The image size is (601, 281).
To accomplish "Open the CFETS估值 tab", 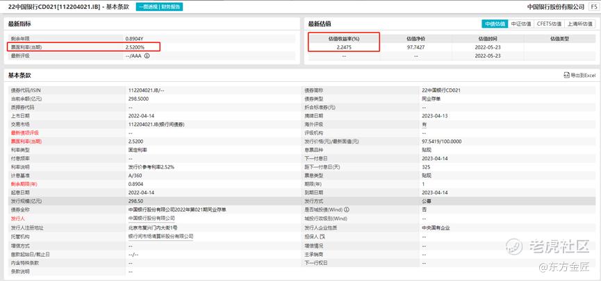I will tap(549, 24).
